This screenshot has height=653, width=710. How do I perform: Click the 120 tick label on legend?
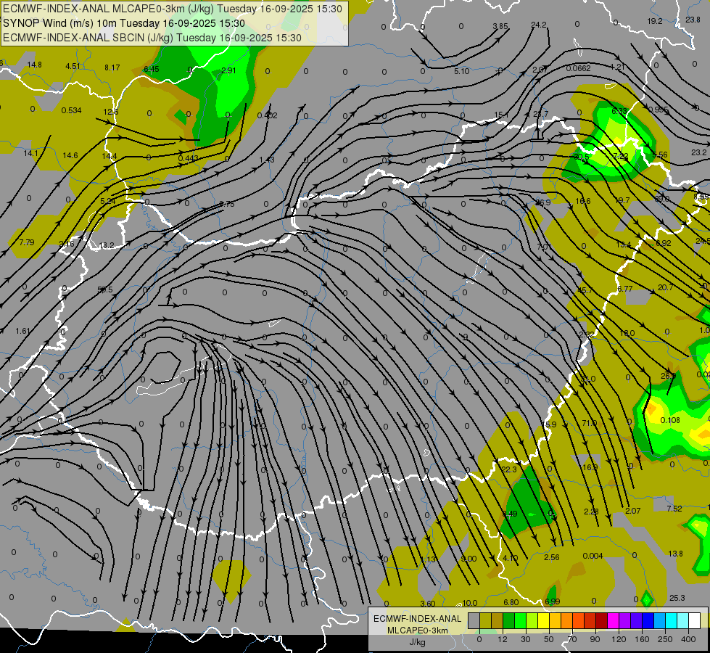tap(619, 639)
